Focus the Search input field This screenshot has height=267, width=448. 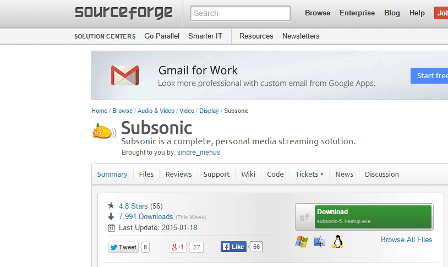click(x=241, y=13)
